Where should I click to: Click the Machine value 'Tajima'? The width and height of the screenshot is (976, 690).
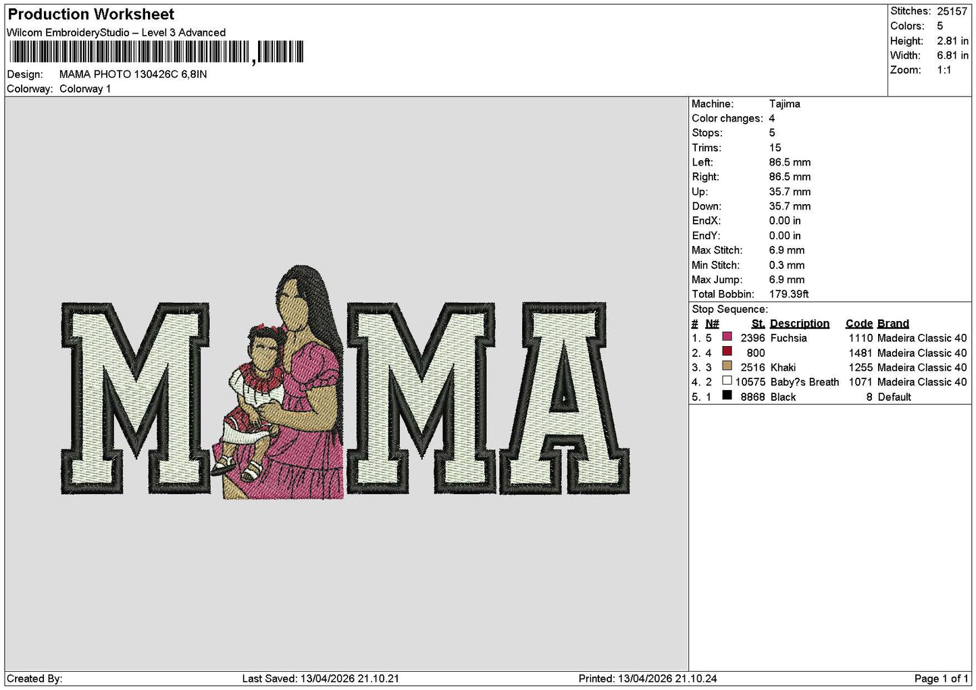[x=784, y=104]
